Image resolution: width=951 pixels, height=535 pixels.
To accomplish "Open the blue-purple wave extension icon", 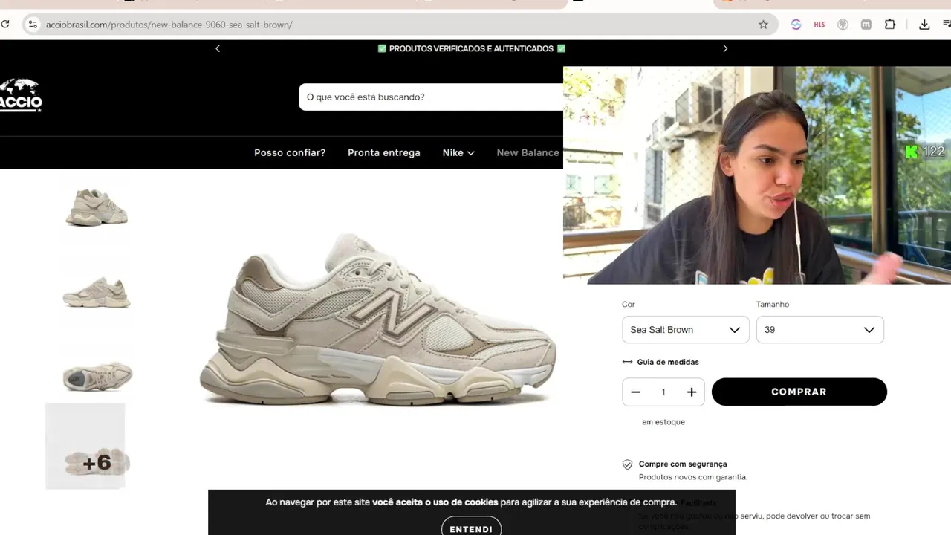I will [x=796, y=25].
